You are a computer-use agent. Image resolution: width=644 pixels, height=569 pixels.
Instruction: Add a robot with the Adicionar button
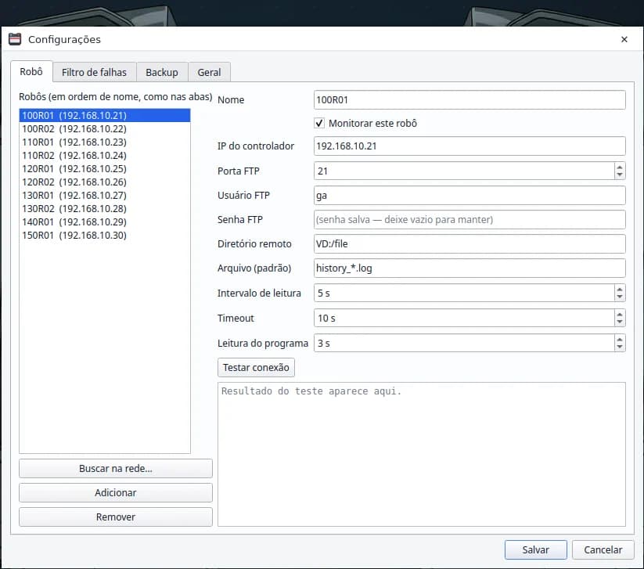click(115, 492)
